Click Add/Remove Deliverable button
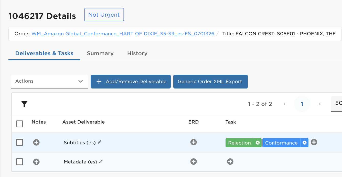 (x=131, y=82)
